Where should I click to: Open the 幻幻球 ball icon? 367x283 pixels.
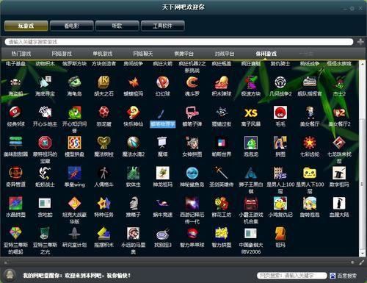(163, 82)
